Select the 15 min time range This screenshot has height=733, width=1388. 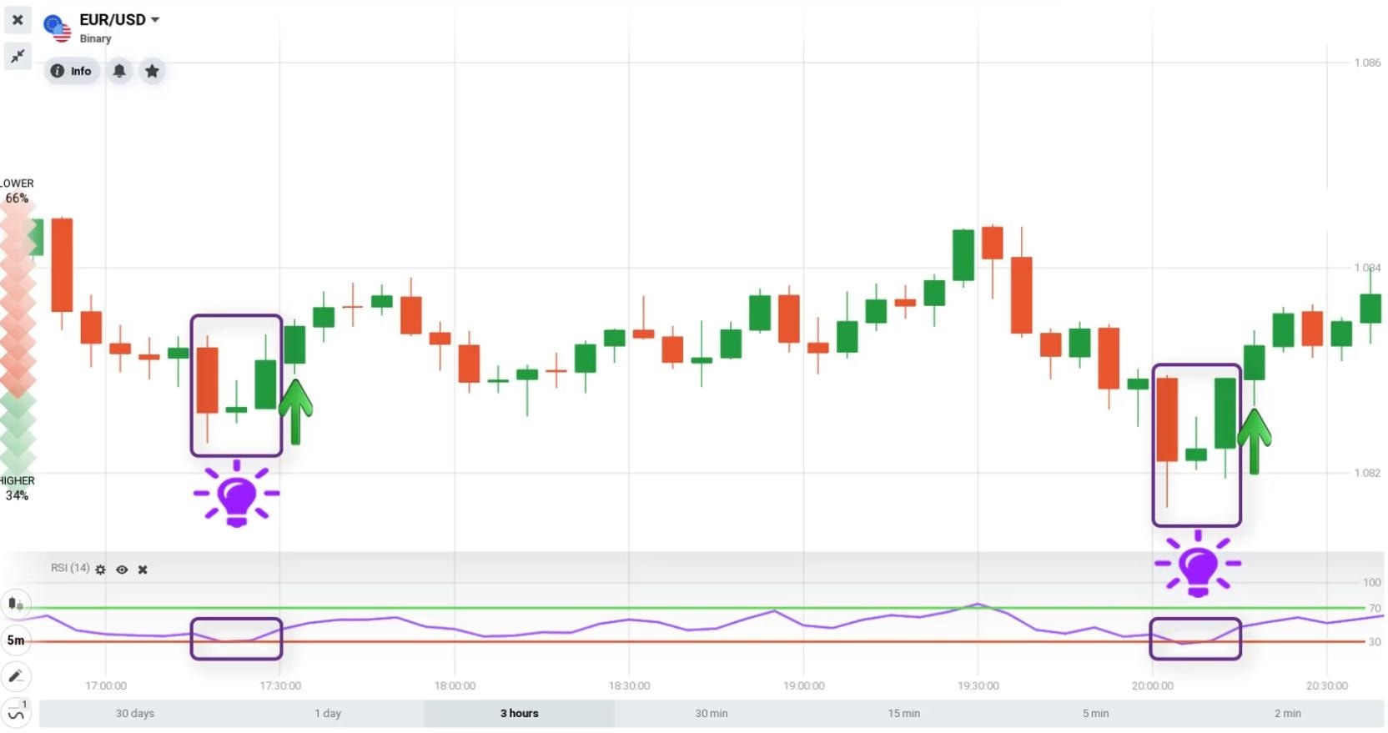(x=904, y=713)
